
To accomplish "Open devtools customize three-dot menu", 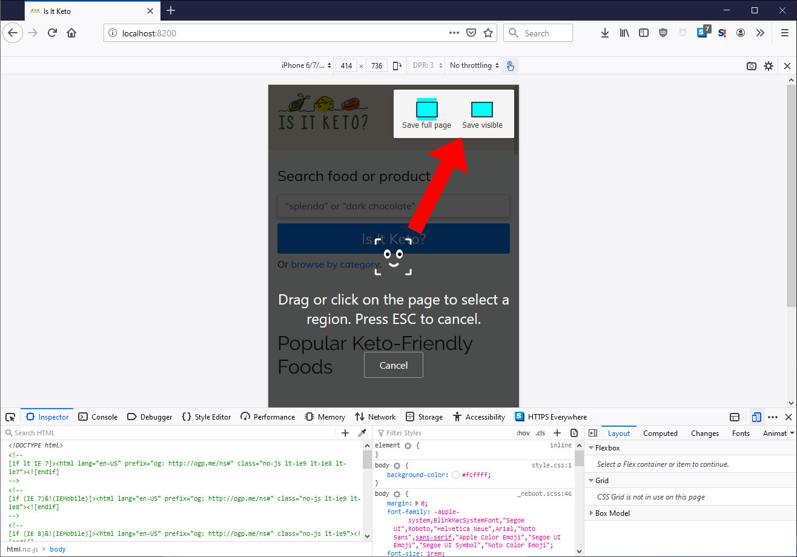I will pos(773,417).
